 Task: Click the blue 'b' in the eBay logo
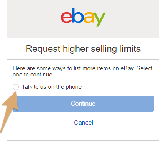coord(77,16)
